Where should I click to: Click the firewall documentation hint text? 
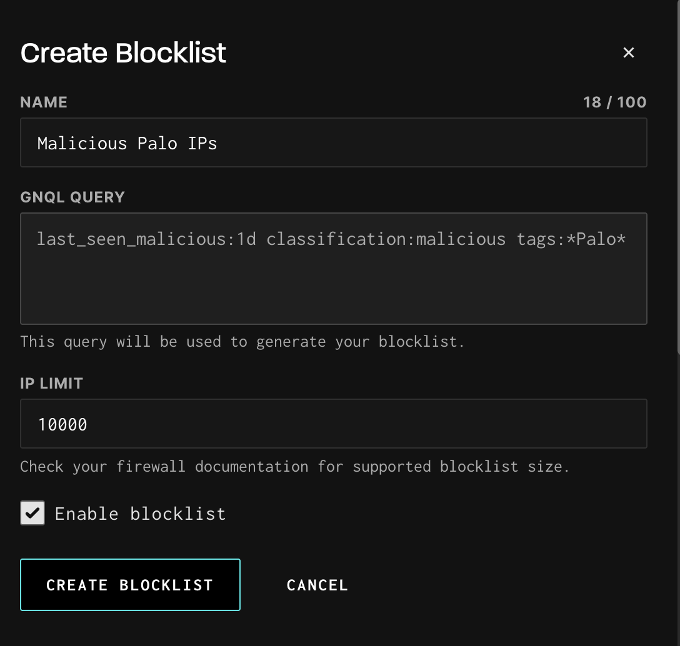pyautogui.click(x=294, y=467)
